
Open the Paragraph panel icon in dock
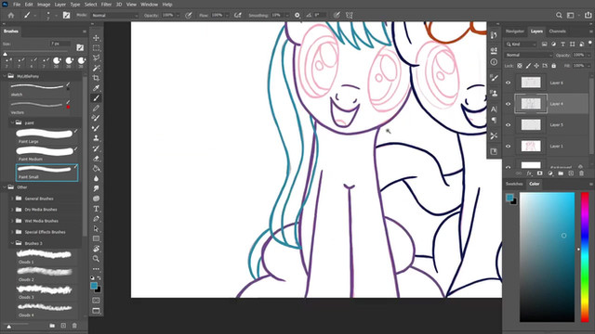pos(494,120)
